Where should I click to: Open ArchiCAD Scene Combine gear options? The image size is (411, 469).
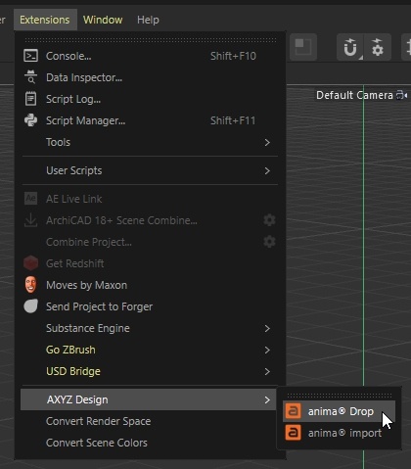click(x=269, y=220)
